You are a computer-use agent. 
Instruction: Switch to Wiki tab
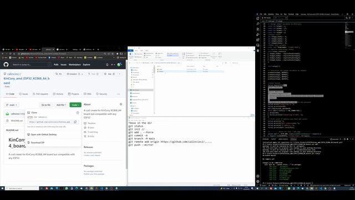88,94
